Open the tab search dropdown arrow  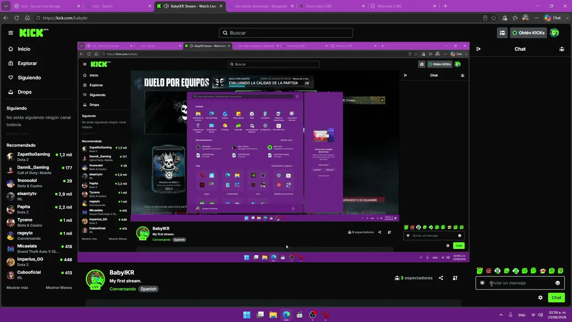[6, 6]
